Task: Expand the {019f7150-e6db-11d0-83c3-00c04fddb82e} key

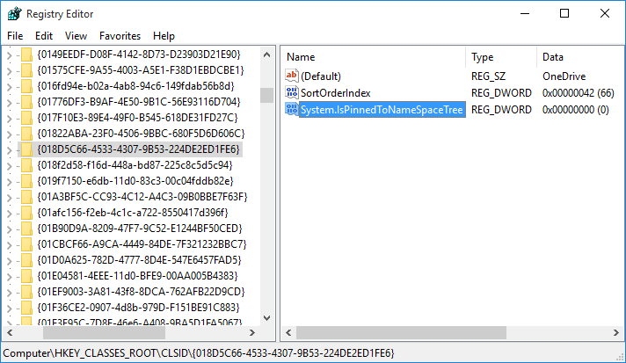Action: tap(10, 182)
